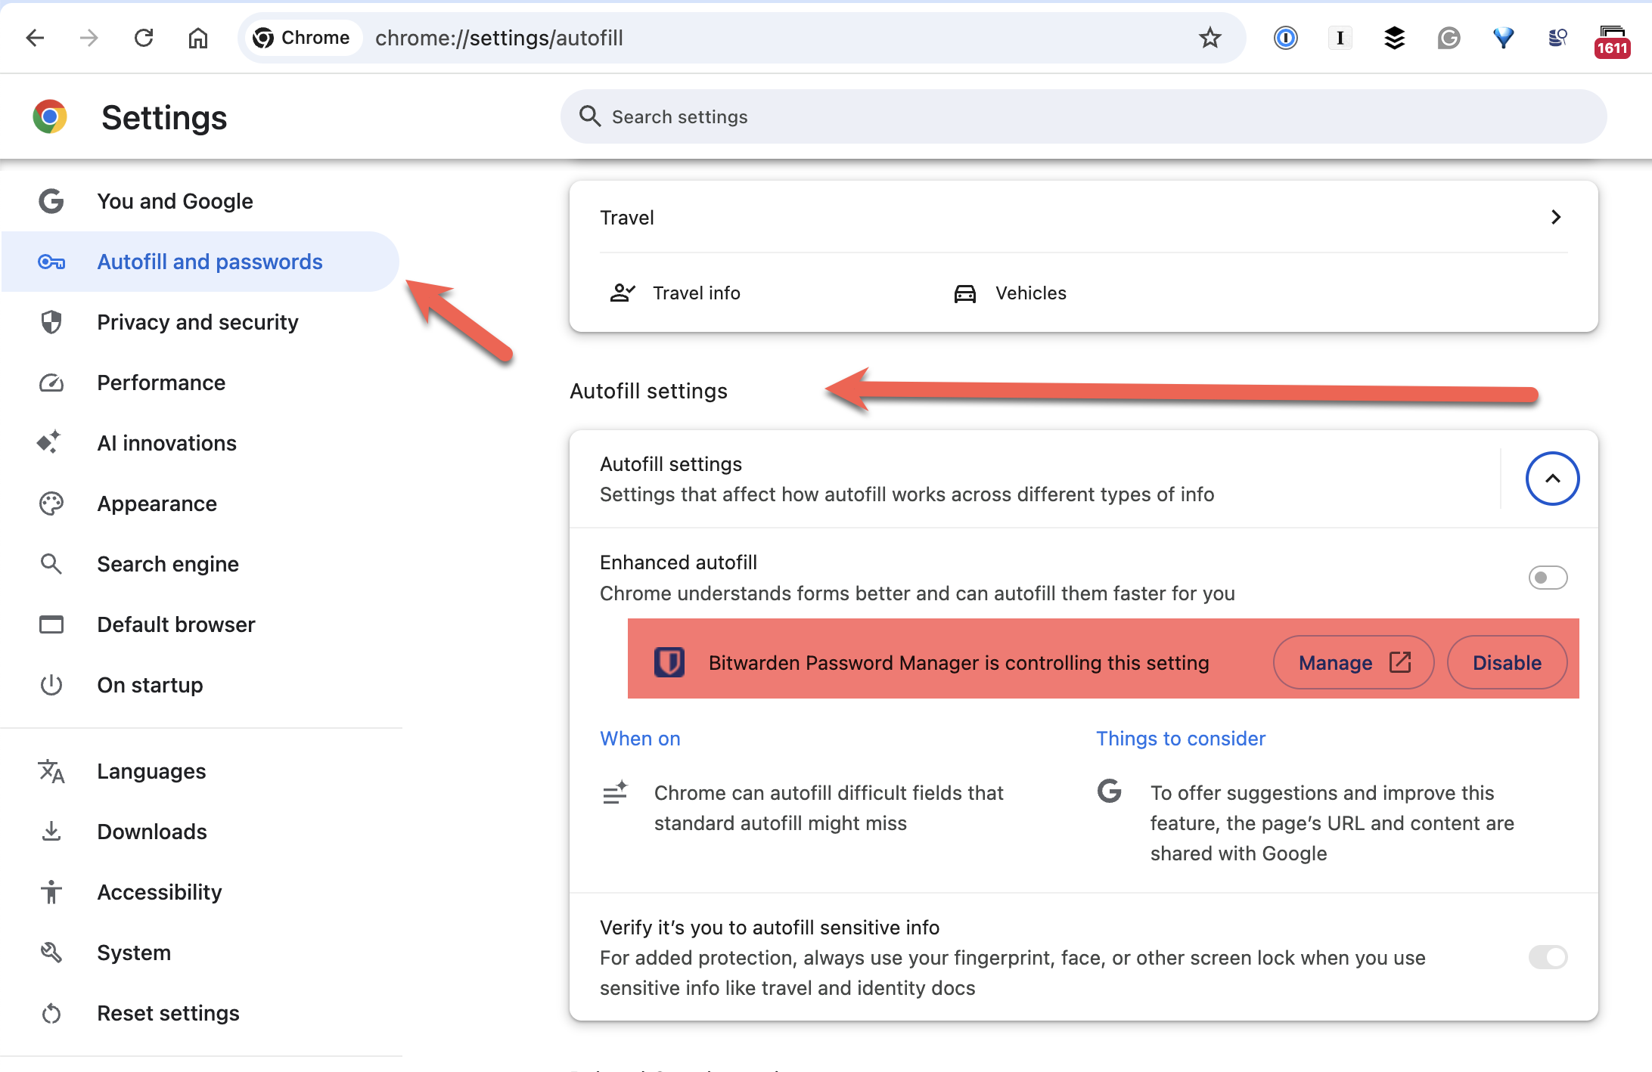Click the address bar URL chrome://settings/autofill
Viewport: 1652px width, 1072px height.
click(499, 38)
